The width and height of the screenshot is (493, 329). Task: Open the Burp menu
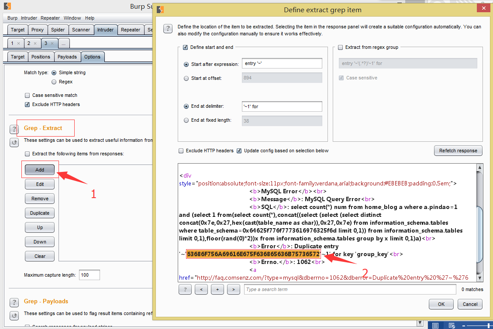click(x=12, y=18)
